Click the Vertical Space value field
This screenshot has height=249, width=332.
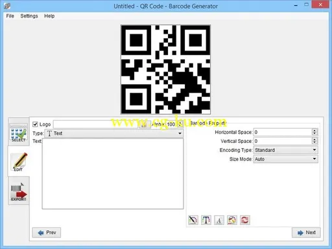(283, 141)
